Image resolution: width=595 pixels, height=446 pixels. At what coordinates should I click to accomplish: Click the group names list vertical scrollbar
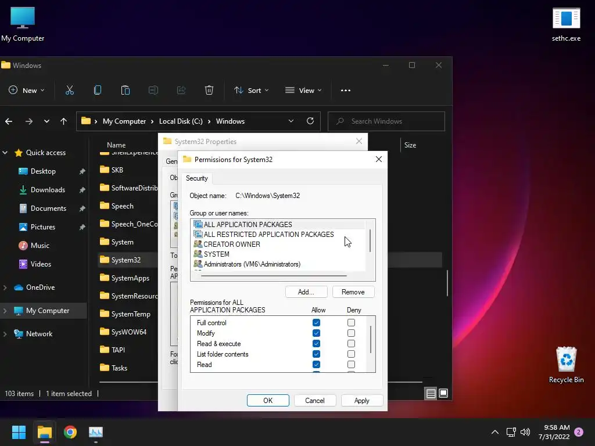[x=370, y=240]
